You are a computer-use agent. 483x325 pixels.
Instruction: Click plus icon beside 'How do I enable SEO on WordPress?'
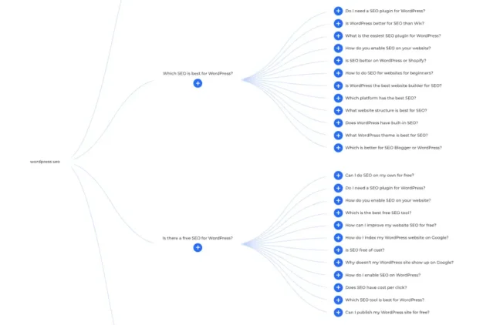[x=338, y=275]
